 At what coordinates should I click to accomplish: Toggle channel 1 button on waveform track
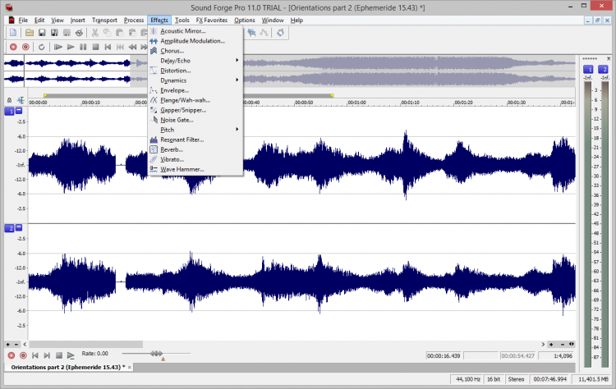click(x=10, y=111)
